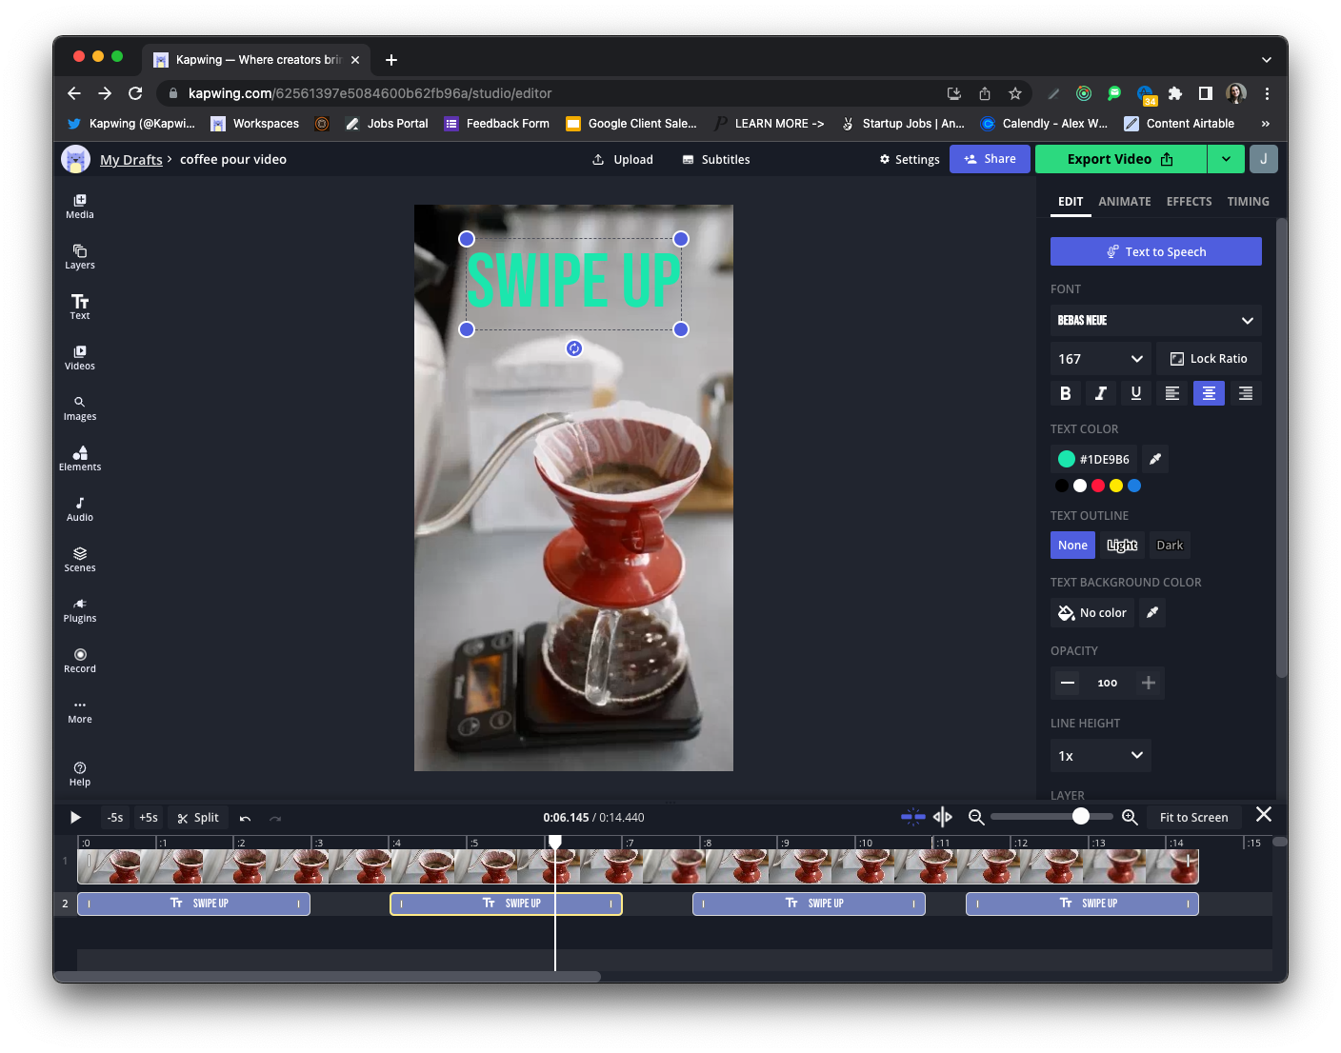Open the Elements panel in sidebar
1341x1053 pixels.
(80, 458)
